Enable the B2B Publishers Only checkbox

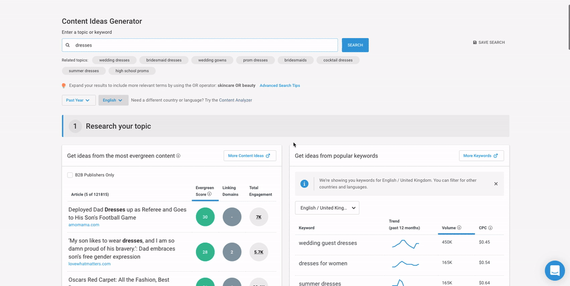pyautogui.click(x=70, y=175)
